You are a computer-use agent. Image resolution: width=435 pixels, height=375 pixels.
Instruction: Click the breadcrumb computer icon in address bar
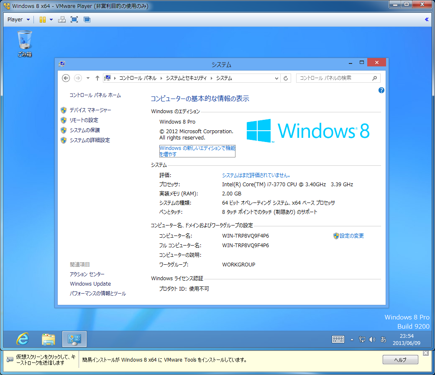pos(107,78)
